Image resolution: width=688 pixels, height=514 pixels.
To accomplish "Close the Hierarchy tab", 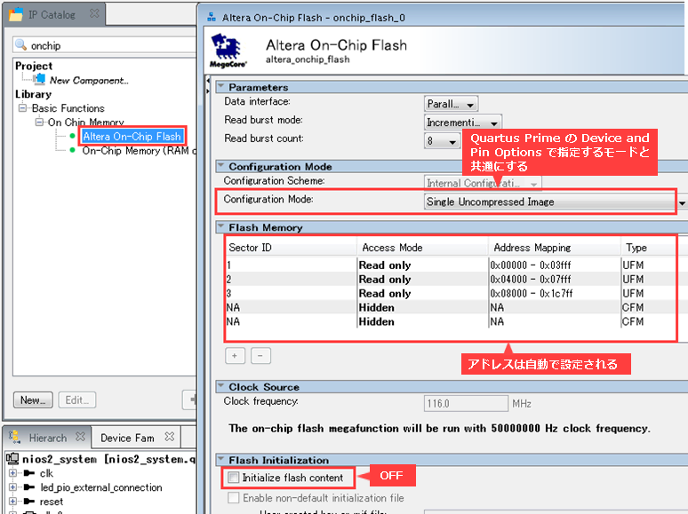I will 80,437.
